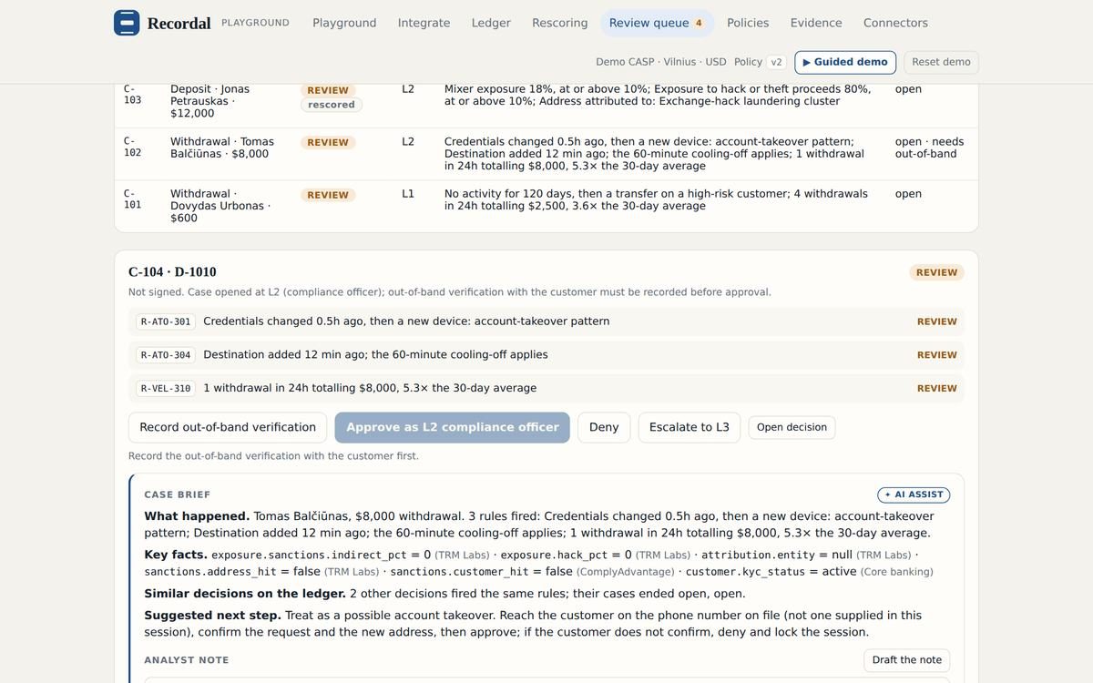This screenshot has height=683, width=1093.
Task: Select case row C-103 ID
Action: pos(132,94)
